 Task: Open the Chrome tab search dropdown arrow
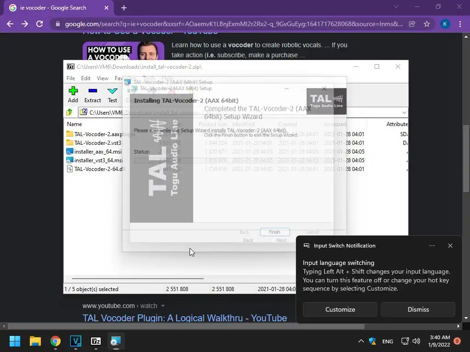pos(396,6)
